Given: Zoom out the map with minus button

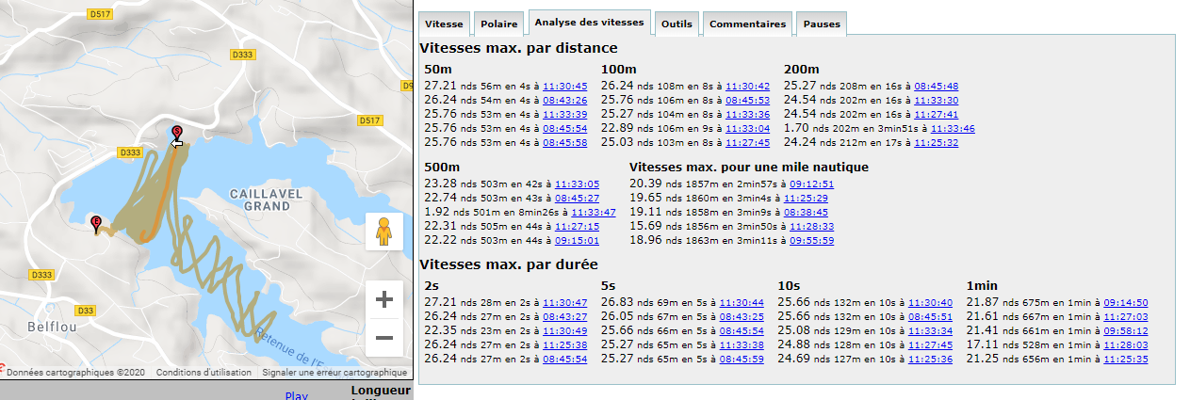Looking at the screenshot, I should 384,338.
